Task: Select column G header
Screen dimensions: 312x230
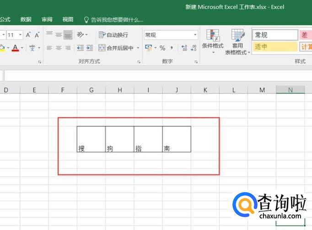Action: [x=91, y=90]
